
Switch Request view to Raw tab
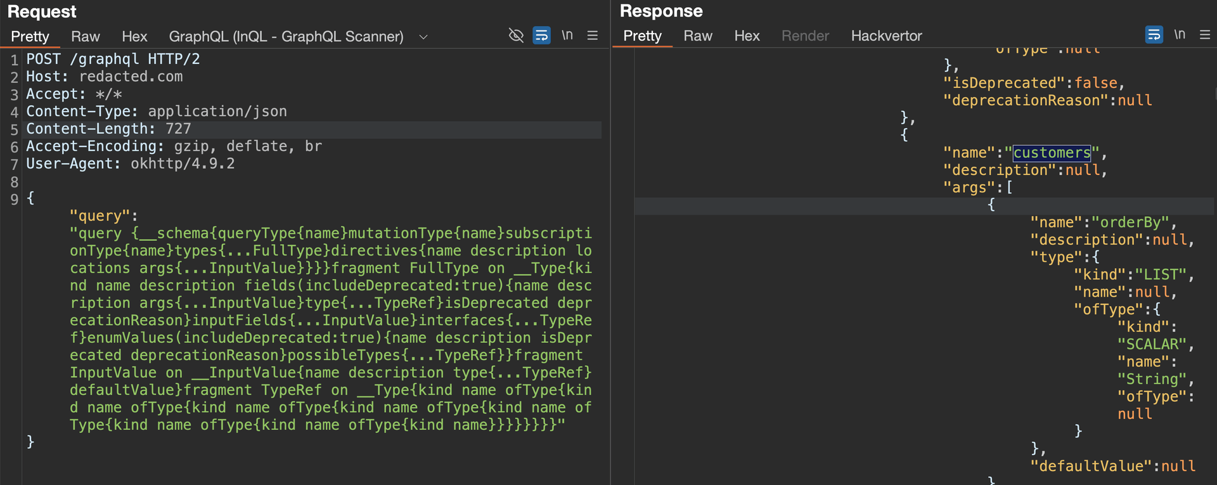[86, 37]
